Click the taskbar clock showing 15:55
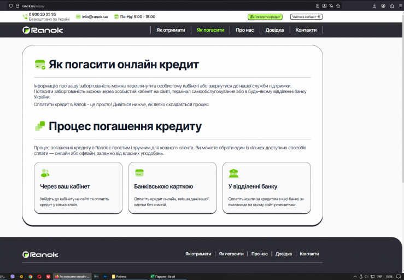 point(389,277)
